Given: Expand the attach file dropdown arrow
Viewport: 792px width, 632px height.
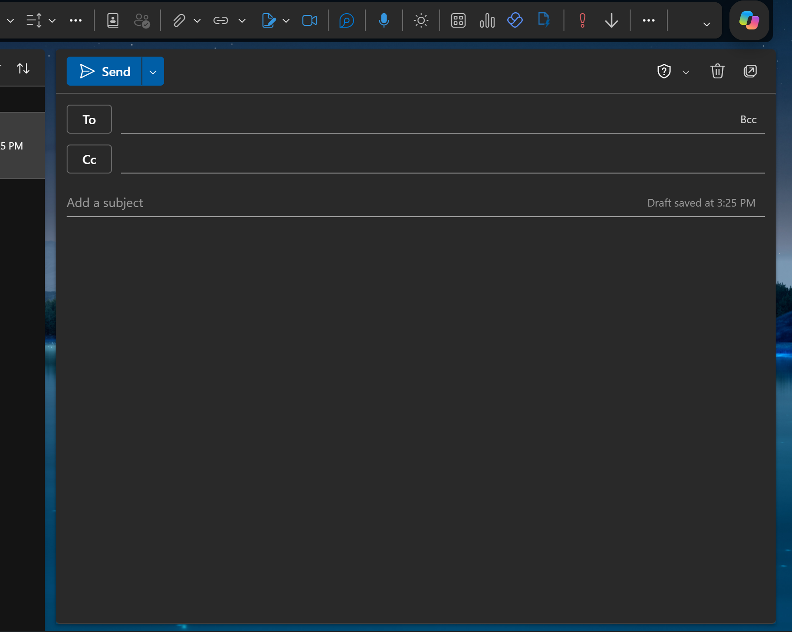Looking at the screenshot, I should click(x=197, y=21).
